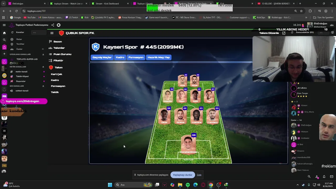The width and height of the screenshot is (336, 189).
Task: Click the blue Kadro button under Kayseri Spor
Action: 120,57
